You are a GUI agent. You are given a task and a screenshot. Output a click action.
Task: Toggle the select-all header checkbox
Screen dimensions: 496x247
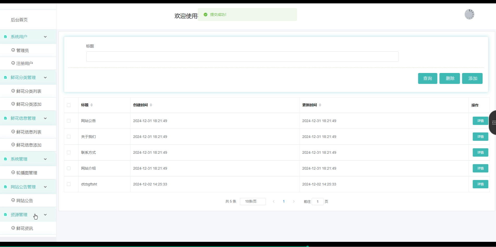69,105
